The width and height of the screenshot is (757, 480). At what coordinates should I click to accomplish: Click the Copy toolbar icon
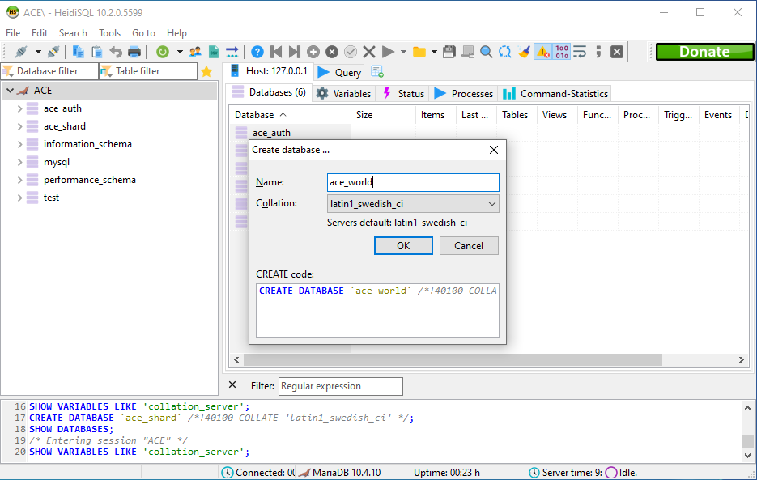(79, 52)
